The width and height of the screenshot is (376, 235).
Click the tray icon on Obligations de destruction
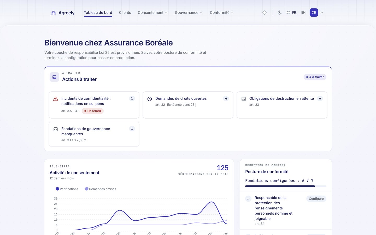tap(244, 99)
